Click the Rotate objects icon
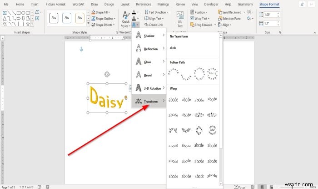This screenshot has height=189, width=318. pos(250,19)
